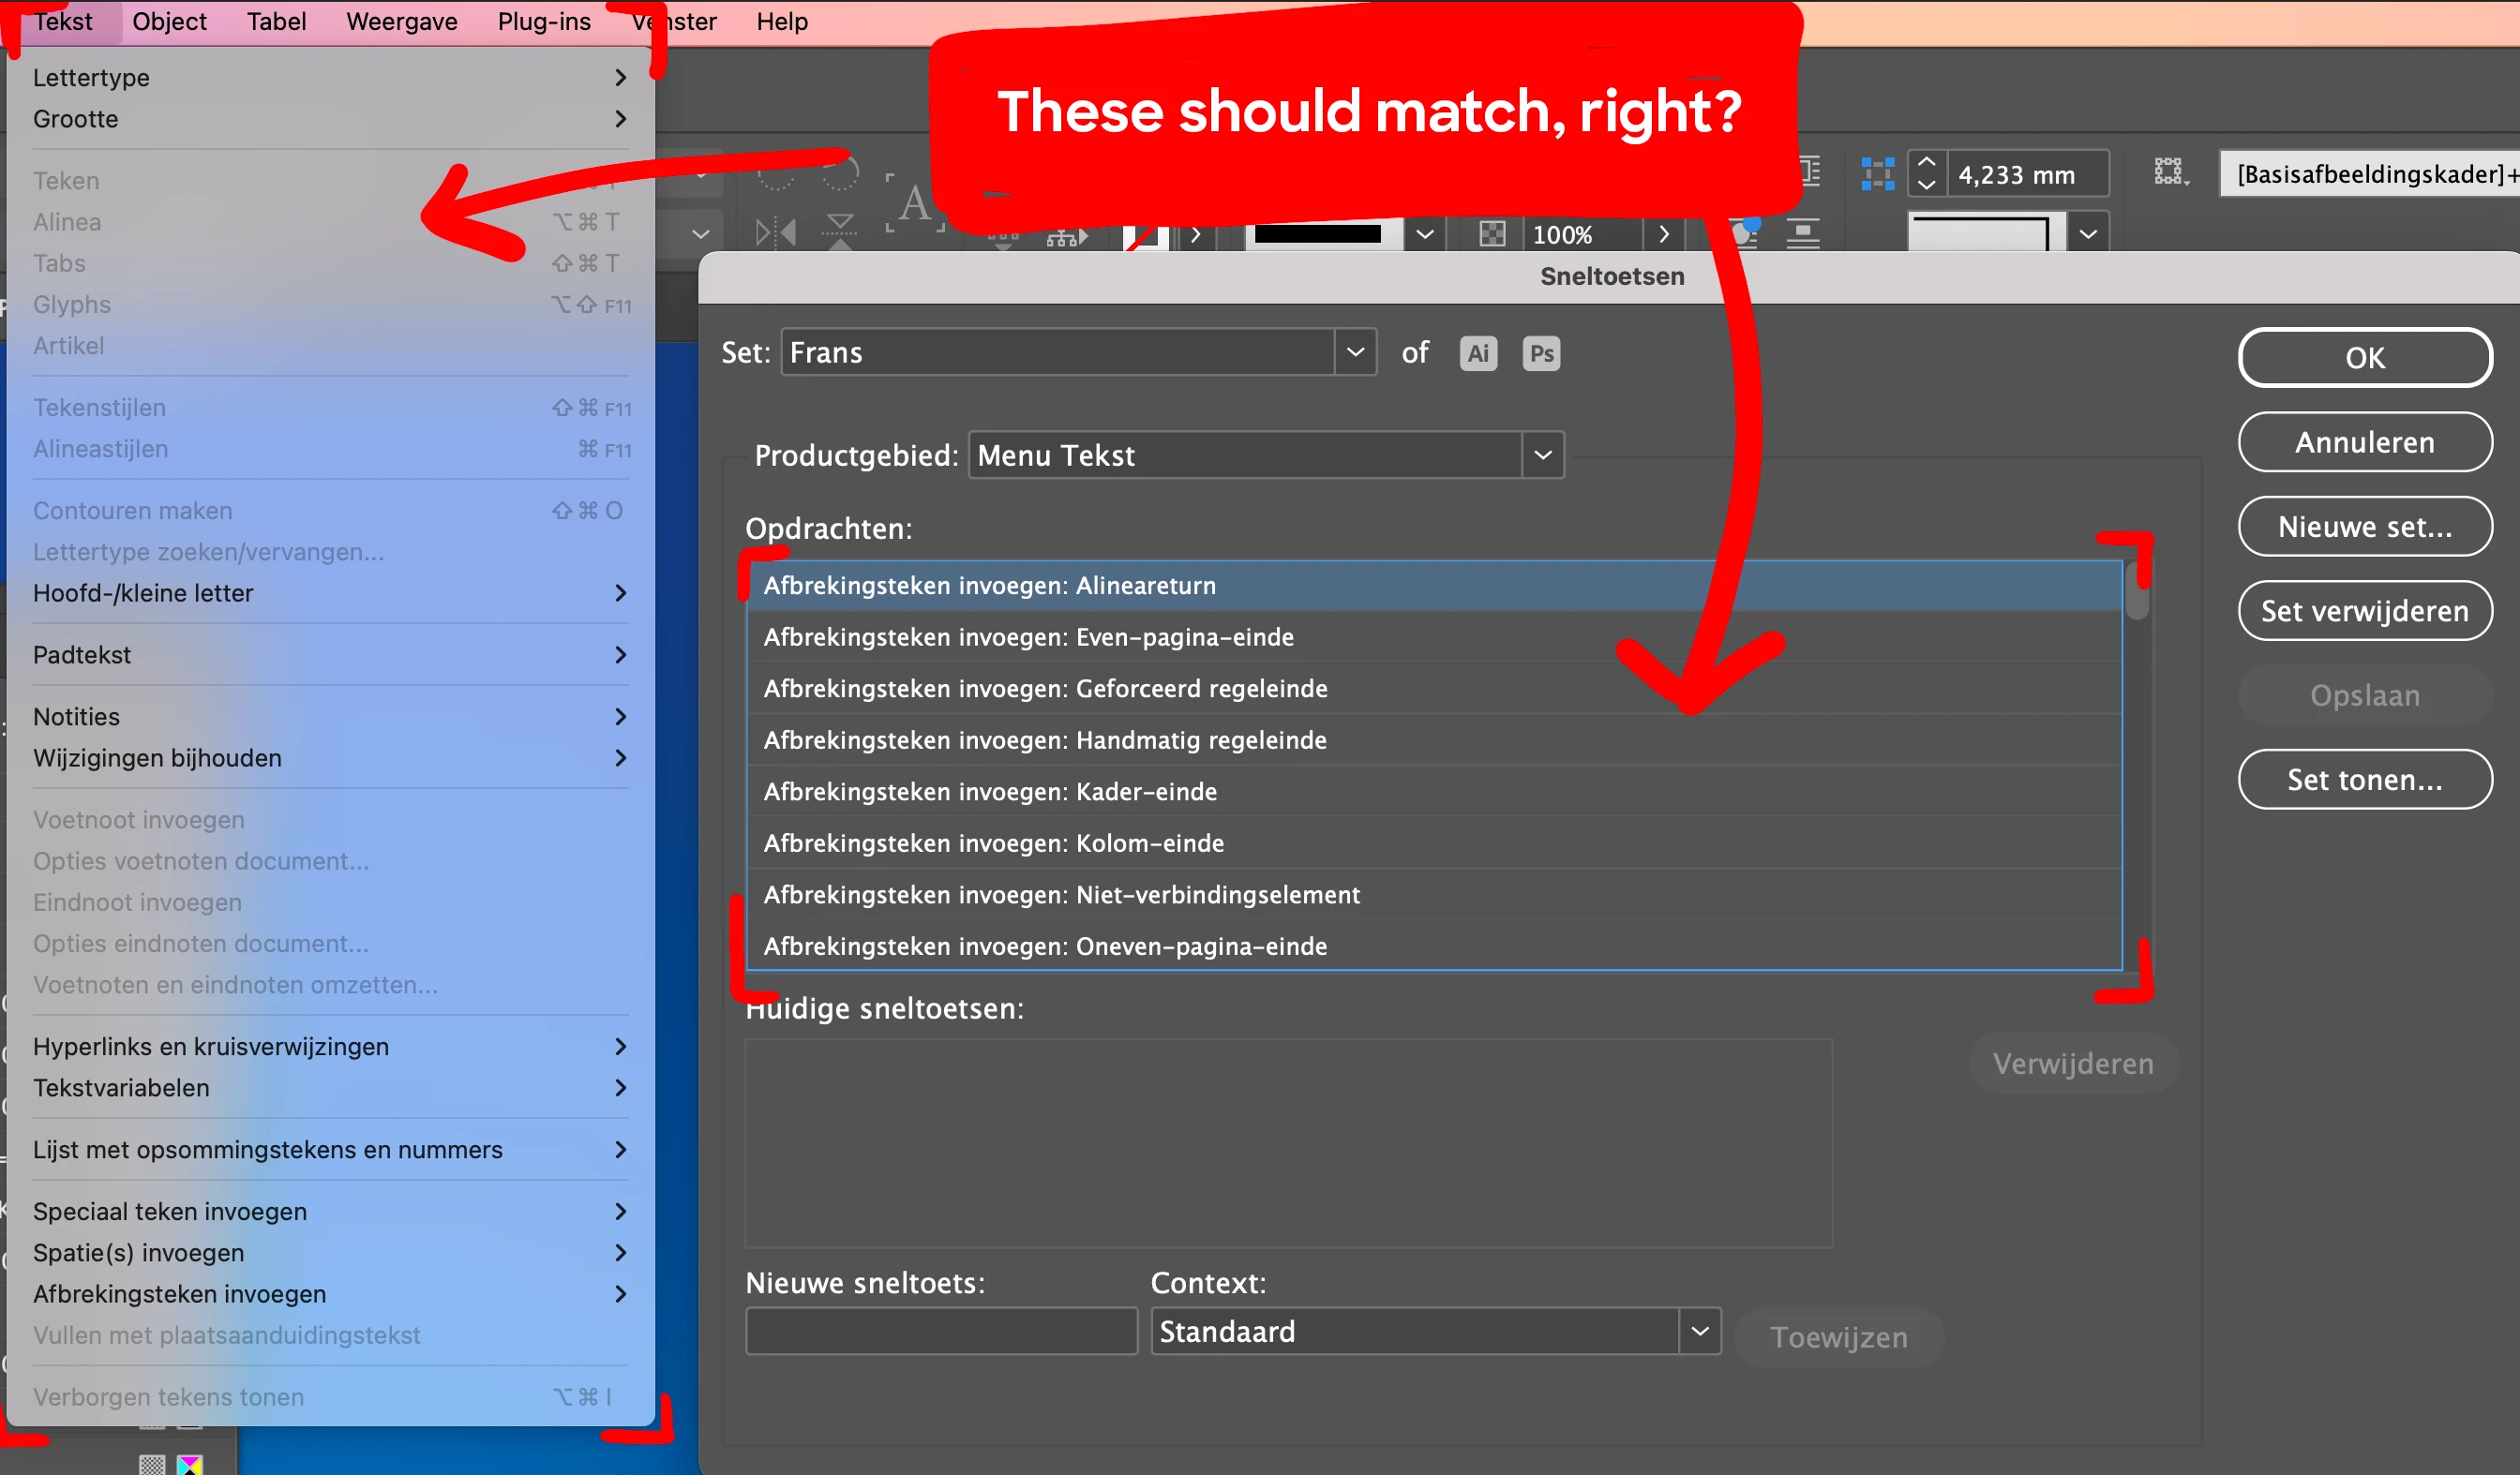
Task: Click the Flip Vertical icon in control bar
Action: coord(840,231)
